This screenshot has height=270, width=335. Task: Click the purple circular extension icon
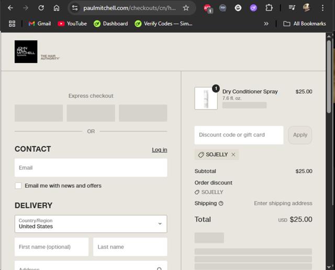click(253, 8)
